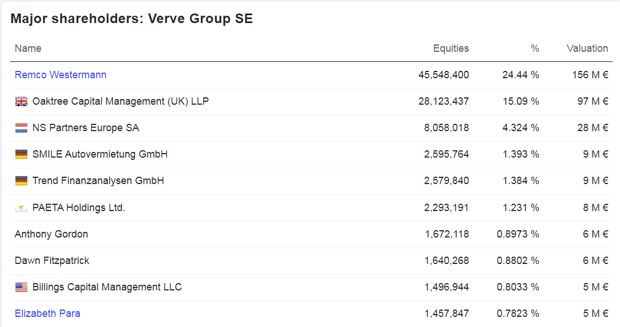Open the Remco Westermann profile link
The width and height of the screenshot is (620, 327).
click(x=60, y=75)
